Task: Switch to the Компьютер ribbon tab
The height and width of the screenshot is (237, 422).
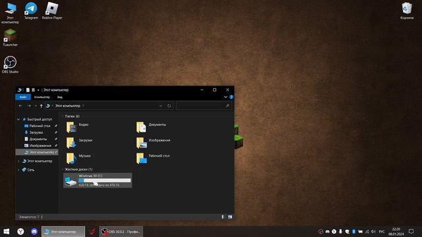Action: click(x=42, y=97)
